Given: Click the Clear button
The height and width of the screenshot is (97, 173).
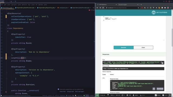Looking at the screenshot, I should 143,47.
